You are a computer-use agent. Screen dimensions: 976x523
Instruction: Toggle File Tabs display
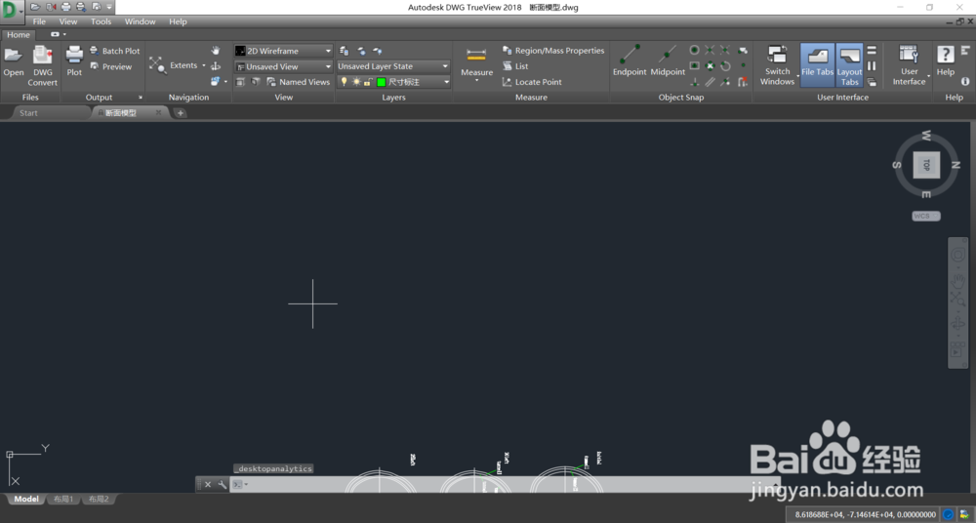817,64
